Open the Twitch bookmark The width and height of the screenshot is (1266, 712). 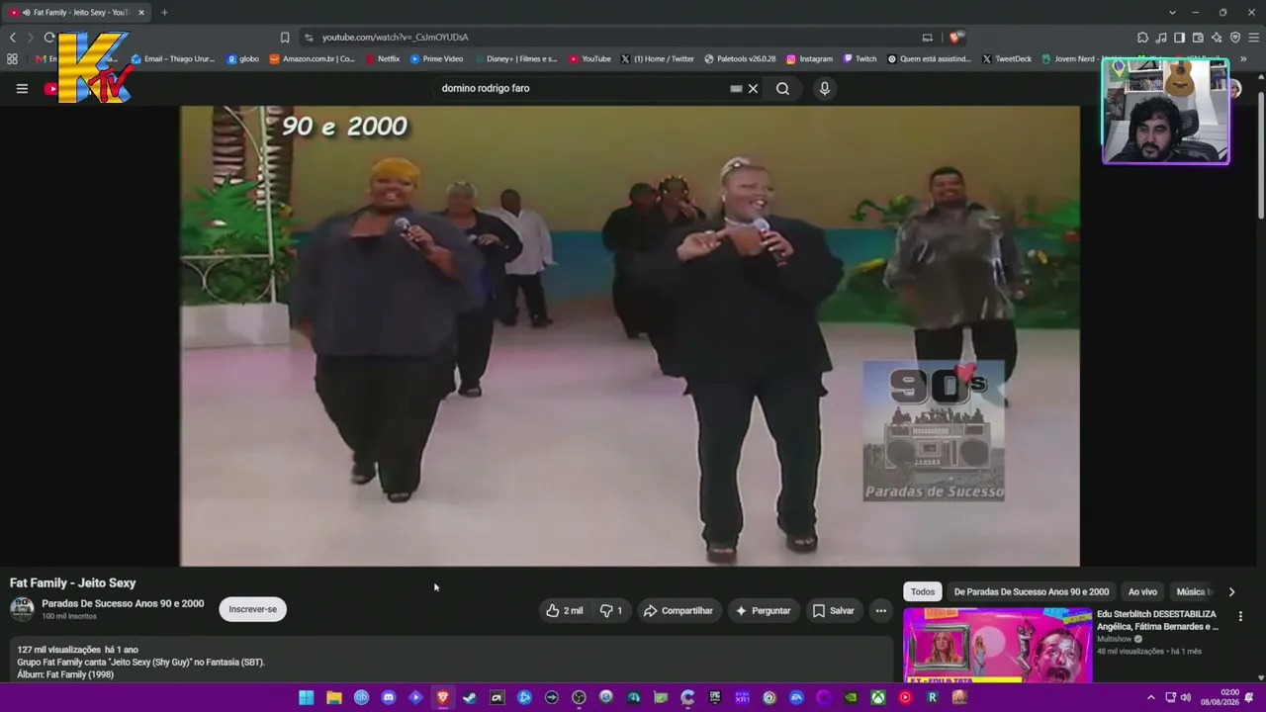point(859,59)
